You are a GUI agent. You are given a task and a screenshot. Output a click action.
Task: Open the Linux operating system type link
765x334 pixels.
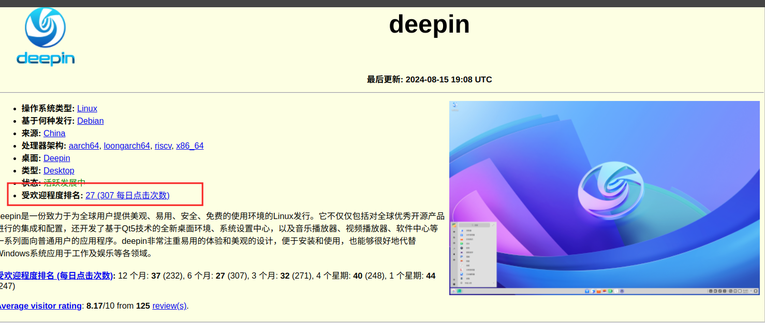(x=87, y=108)
